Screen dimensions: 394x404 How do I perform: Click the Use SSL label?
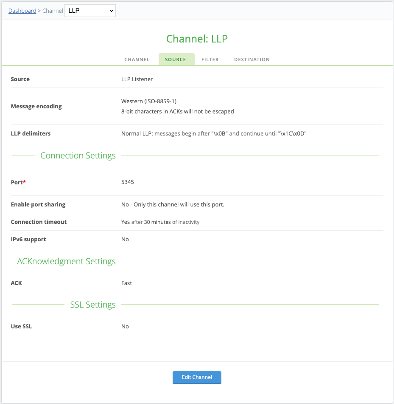coord(21,326)
